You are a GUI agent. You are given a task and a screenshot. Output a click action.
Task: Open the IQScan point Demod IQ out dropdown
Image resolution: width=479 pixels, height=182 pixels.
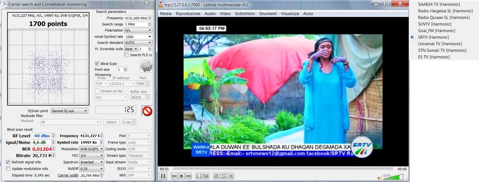coord(70,111)
